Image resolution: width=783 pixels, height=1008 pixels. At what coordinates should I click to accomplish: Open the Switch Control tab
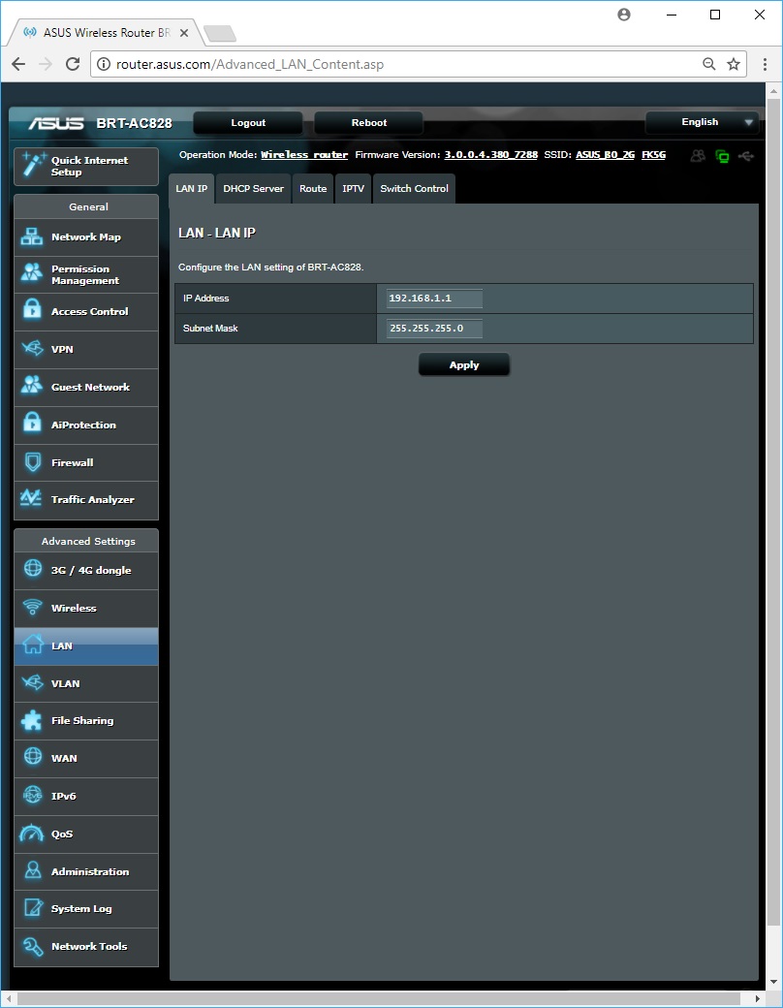[414, 189]
